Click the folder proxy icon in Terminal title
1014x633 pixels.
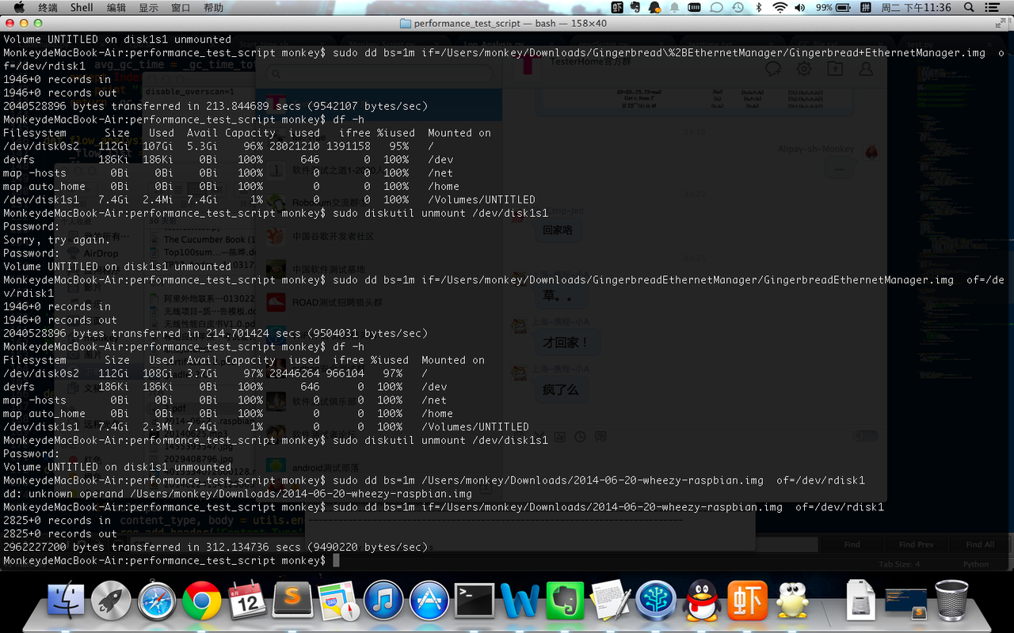[406, 24]
